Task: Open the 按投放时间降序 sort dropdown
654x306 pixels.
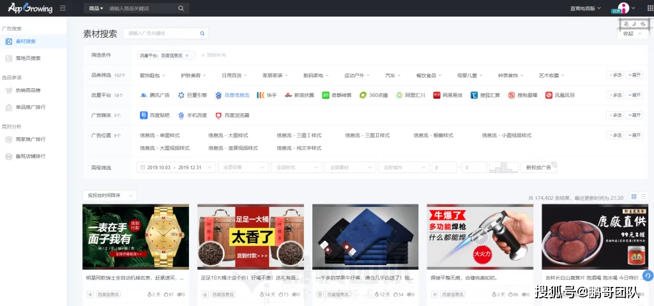Action: click(x=109, y=195)
